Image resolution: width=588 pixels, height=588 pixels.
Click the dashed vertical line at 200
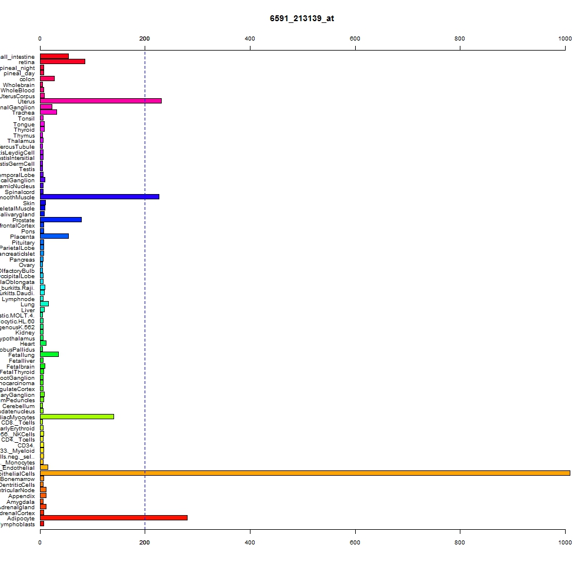145,289
